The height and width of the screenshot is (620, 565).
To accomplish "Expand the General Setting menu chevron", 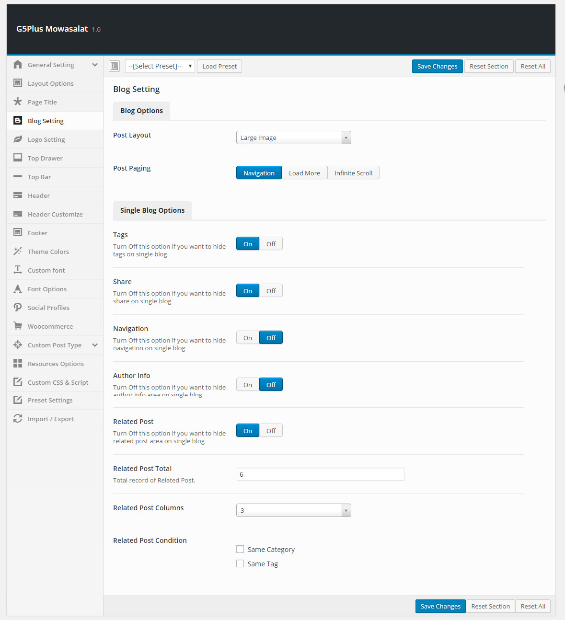I will (x=95, y=65).
